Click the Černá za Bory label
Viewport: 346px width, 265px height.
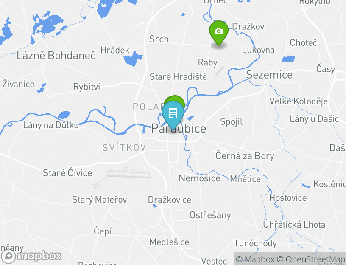tap(245, 156)
